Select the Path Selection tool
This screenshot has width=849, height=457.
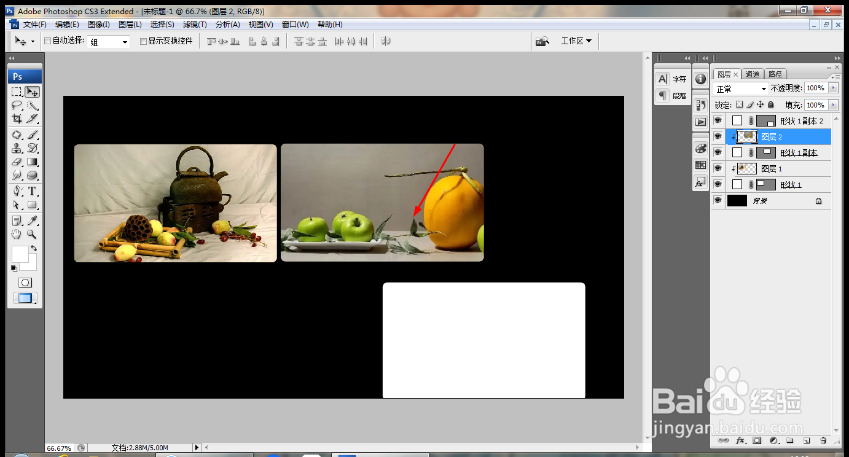17,205
